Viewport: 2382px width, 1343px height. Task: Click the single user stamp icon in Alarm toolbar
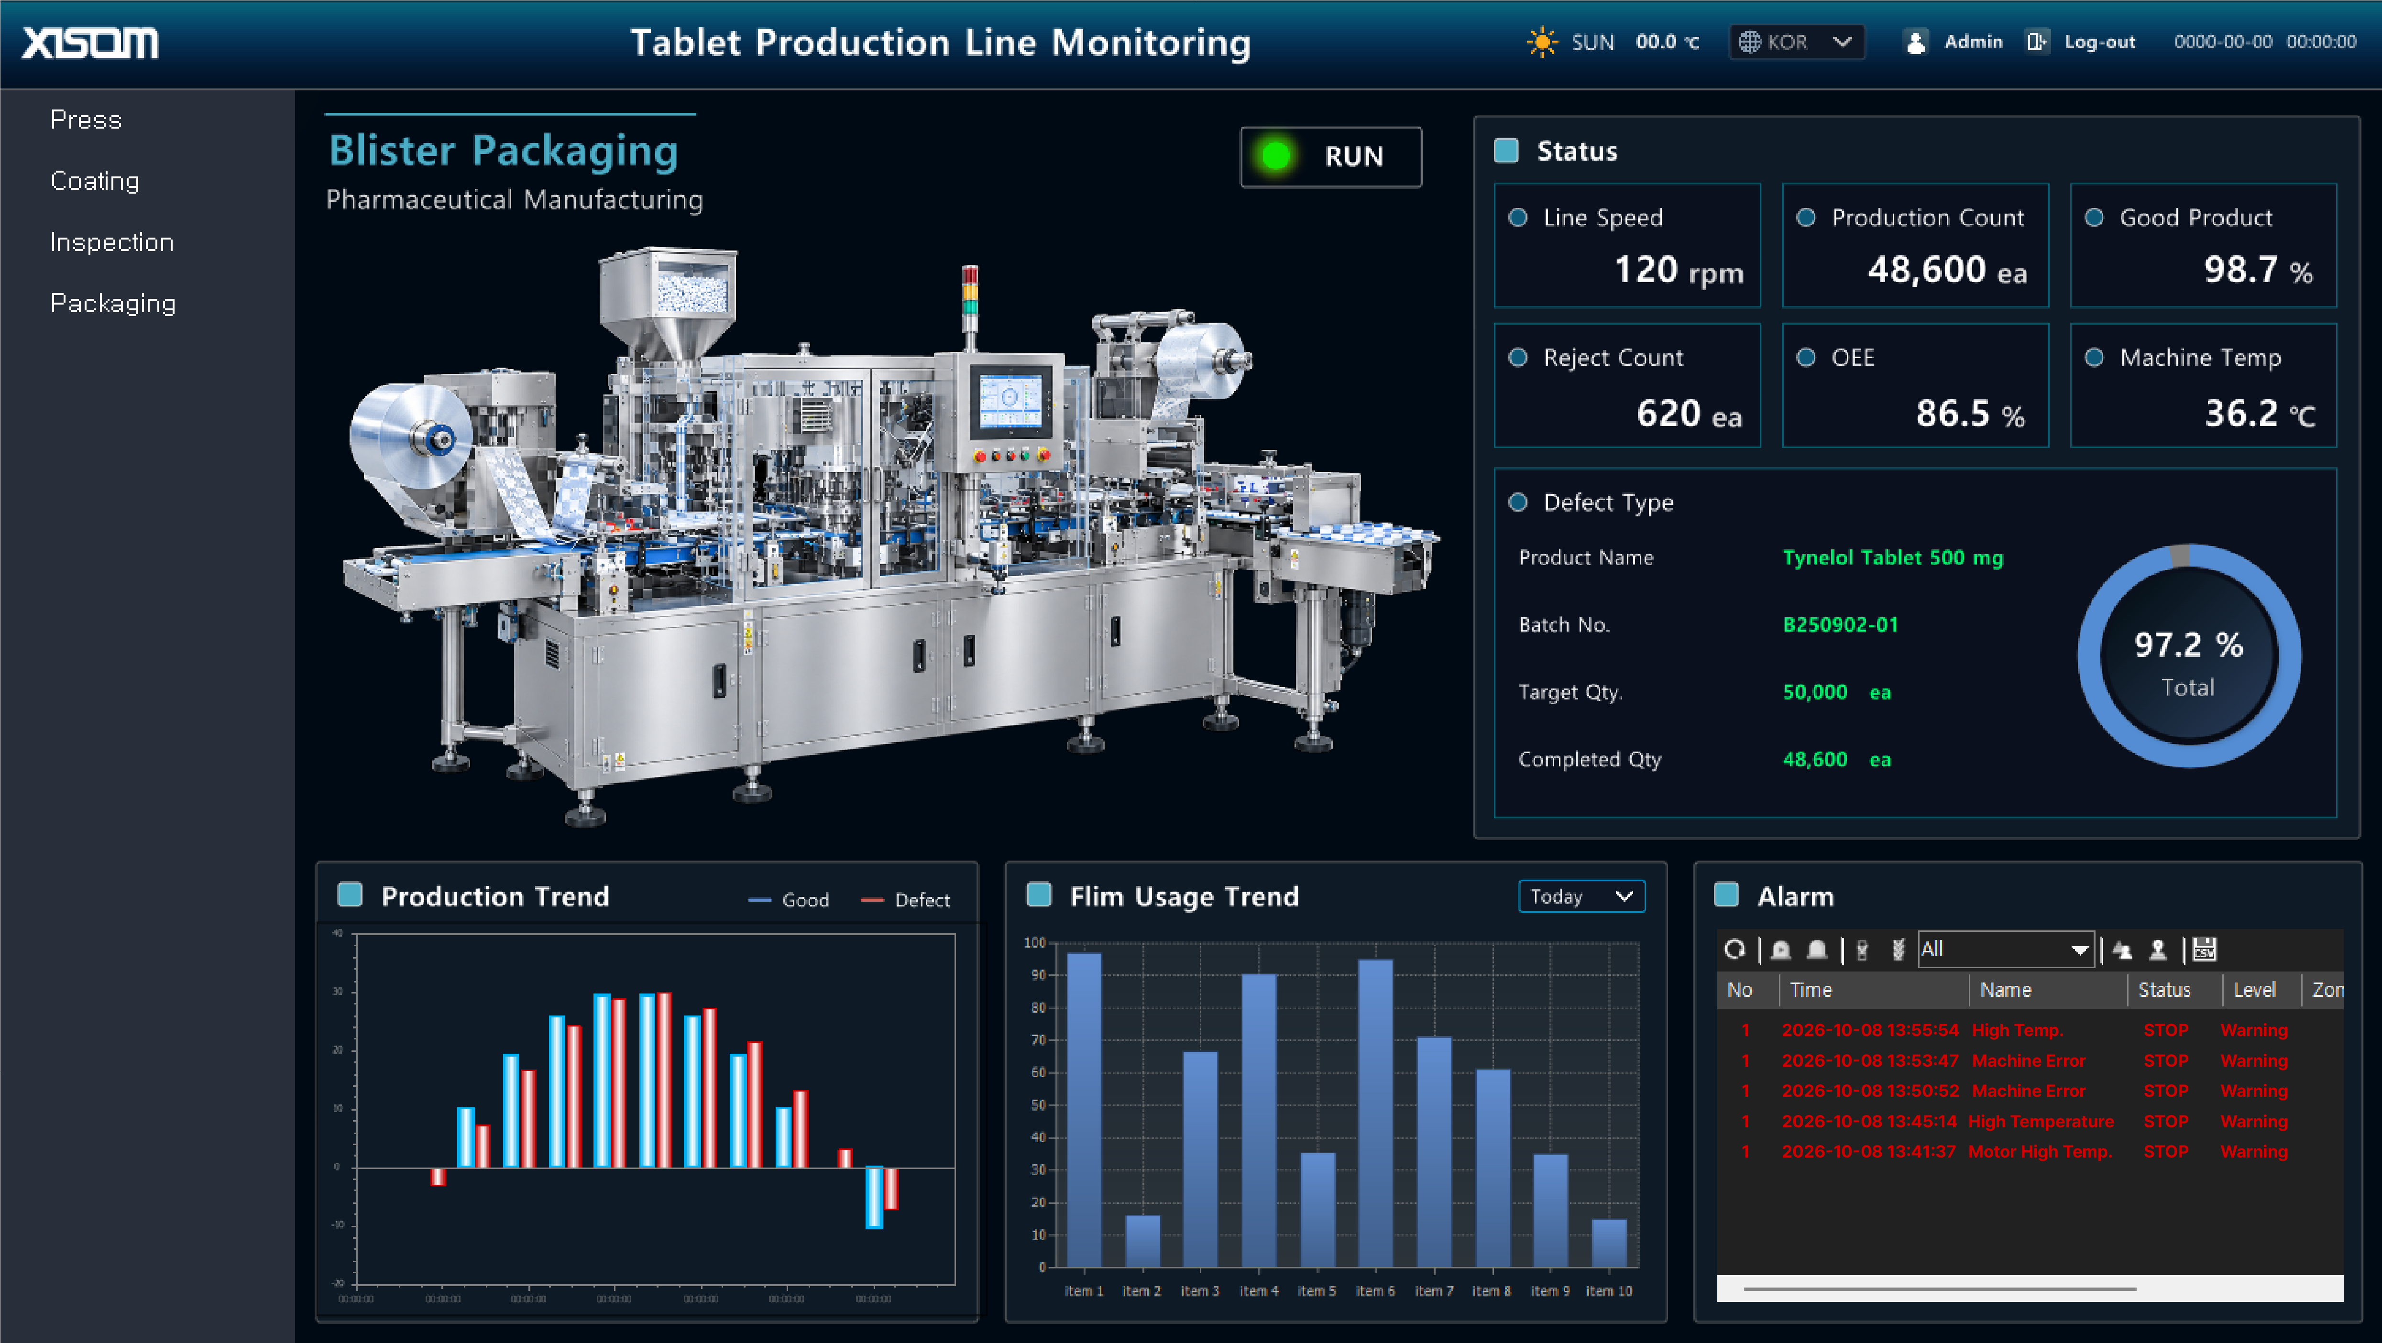(x=2158, y=949)
